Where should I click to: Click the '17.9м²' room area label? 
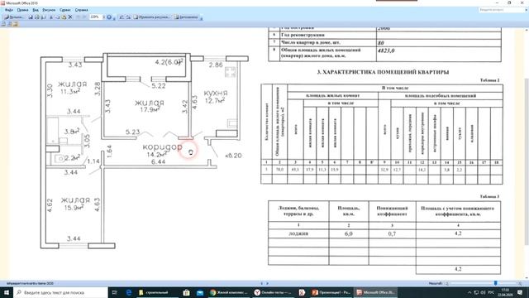pyautogui.click(x=150, y=109)
